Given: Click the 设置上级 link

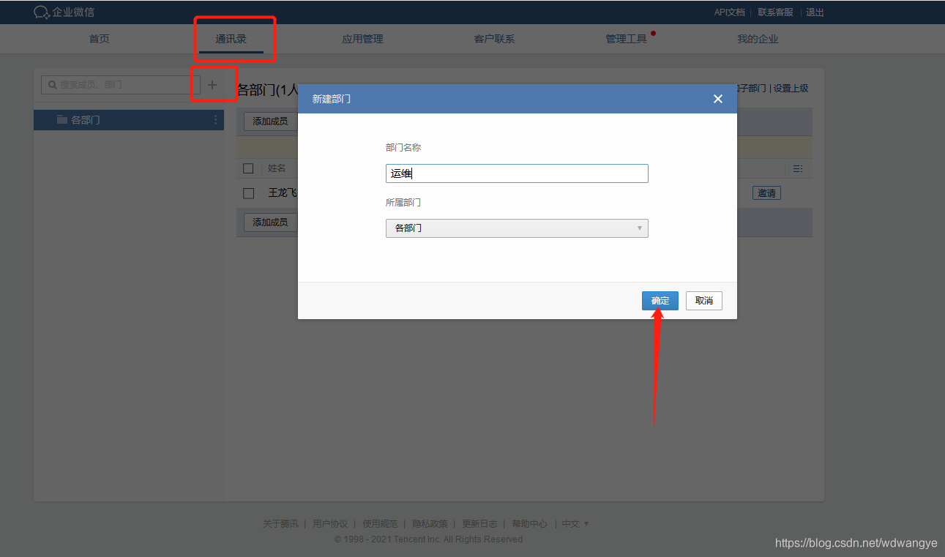Looking at the screenshot, I should [x=791, y=88].
